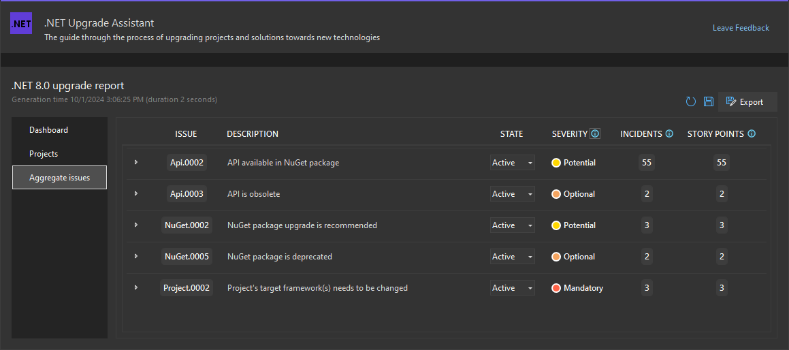The width and height of the screenshot is (789, 350).
Task: Click the Story Points info icon
Action: click(x=752, y=134)
